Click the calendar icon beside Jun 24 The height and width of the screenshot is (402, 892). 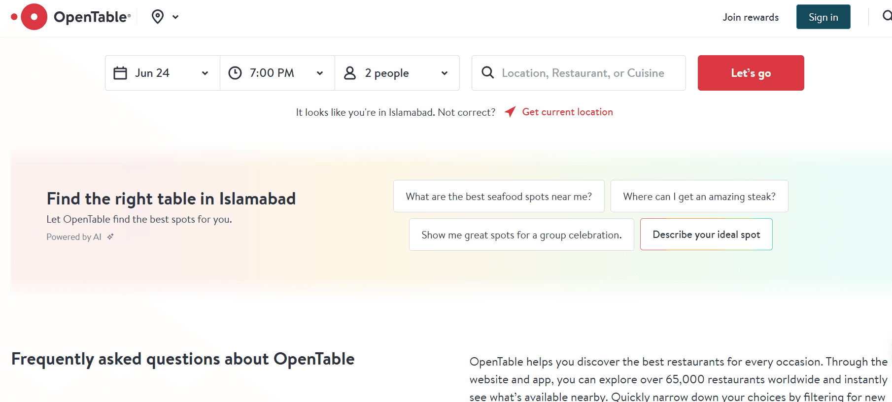(120, 73)
